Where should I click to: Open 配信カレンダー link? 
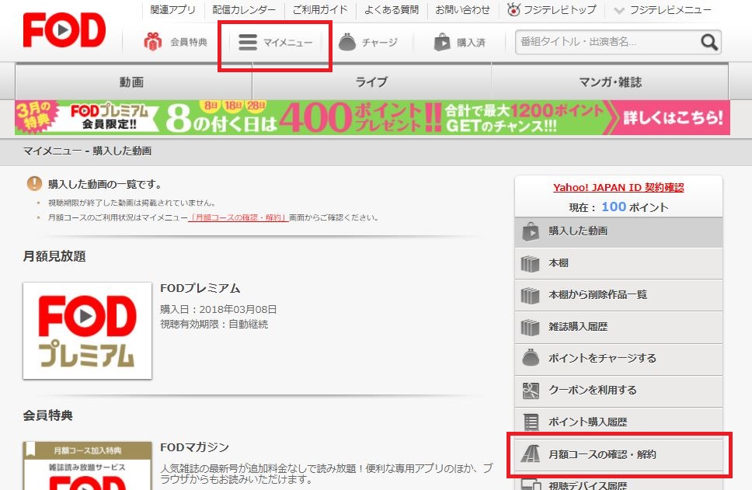244,9
